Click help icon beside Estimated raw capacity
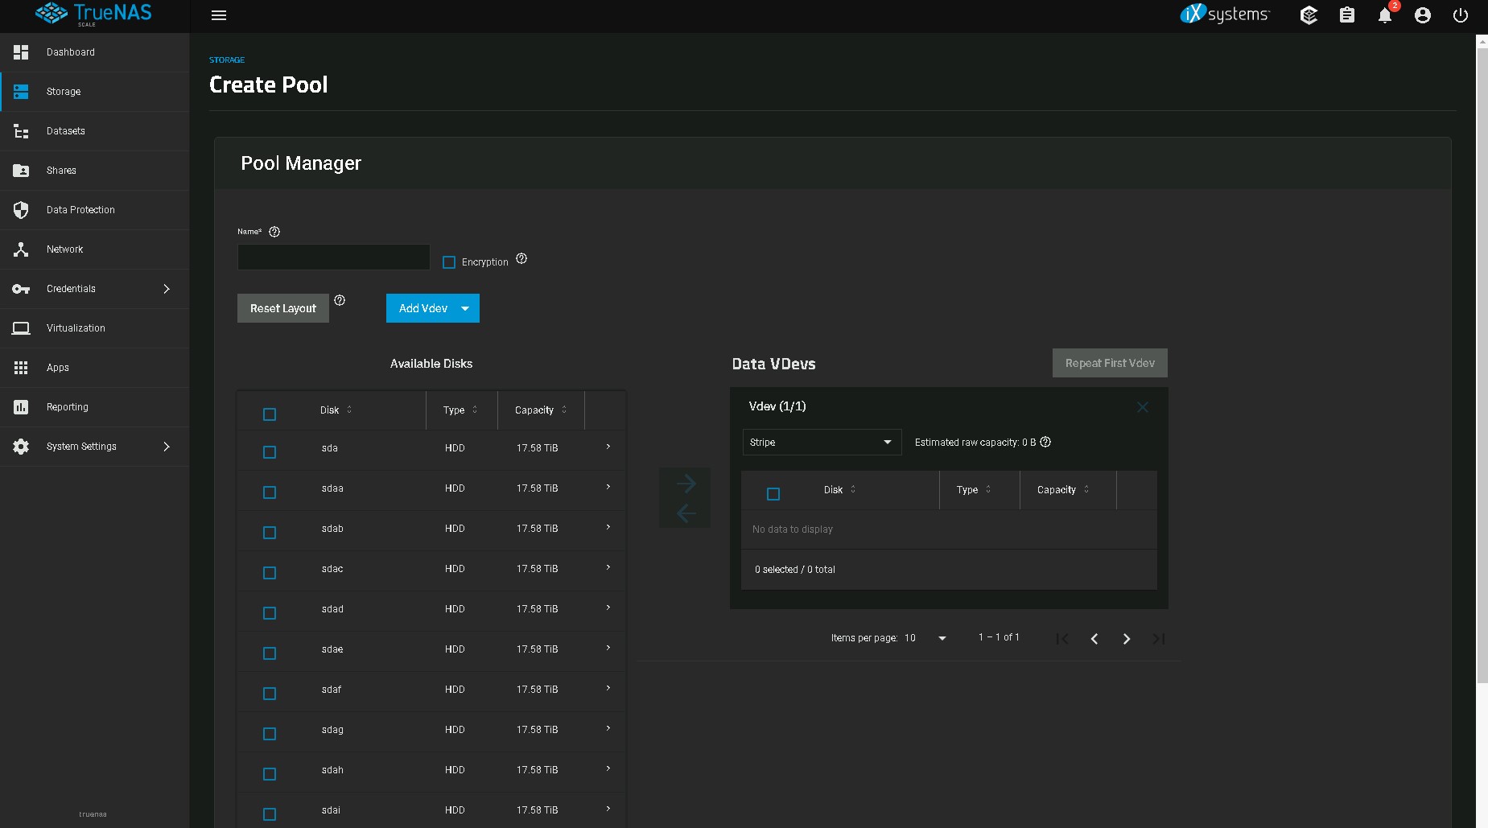Image resolution: width=1488 pixels, height=828 pixels. tap(1045, 442)
